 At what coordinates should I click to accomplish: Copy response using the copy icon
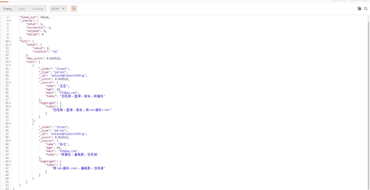pyautogui.click(x=359, y=9)
